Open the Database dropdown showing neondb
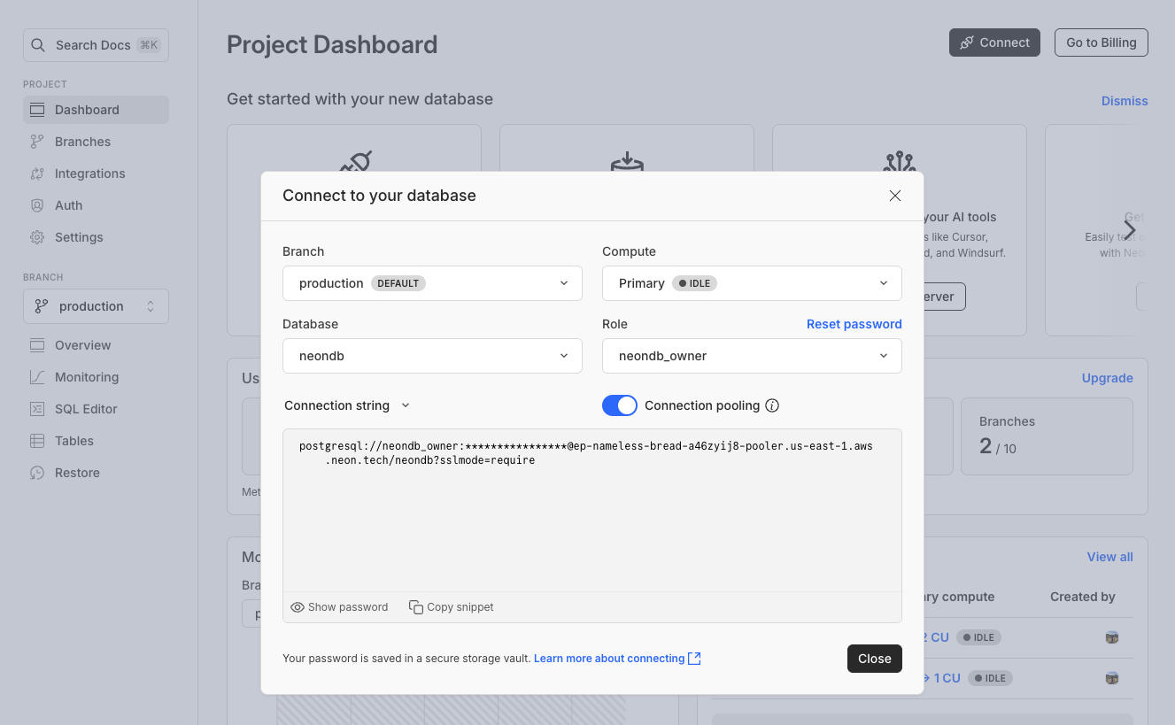This screenshot has width=1175, height=725. coord(432,356)
